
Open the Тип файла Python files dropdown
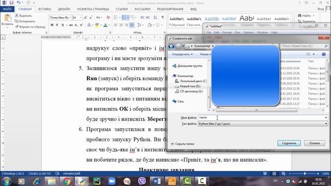tap(263, 124)
